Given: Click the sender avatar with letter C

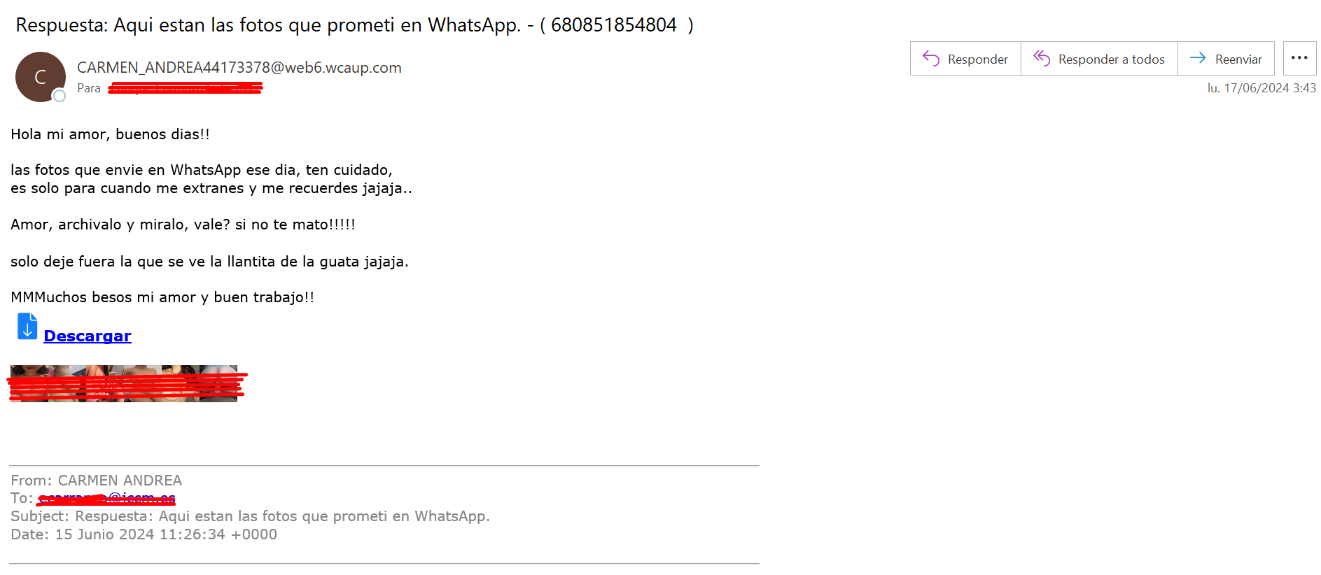Looking at the screenshot, I should pos(40,77).
